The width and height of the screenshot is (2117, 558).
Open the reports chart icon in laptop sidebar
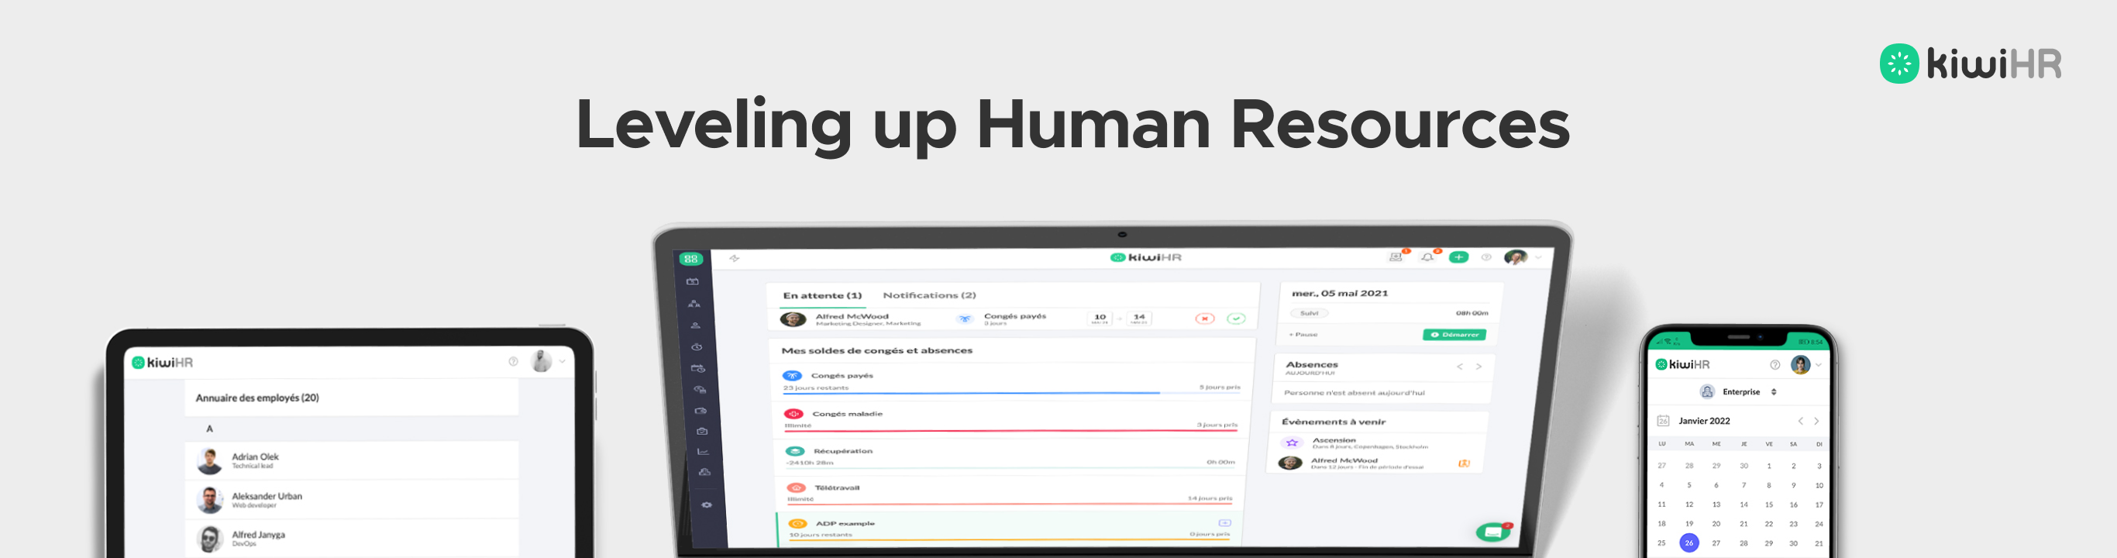point(703,451)
